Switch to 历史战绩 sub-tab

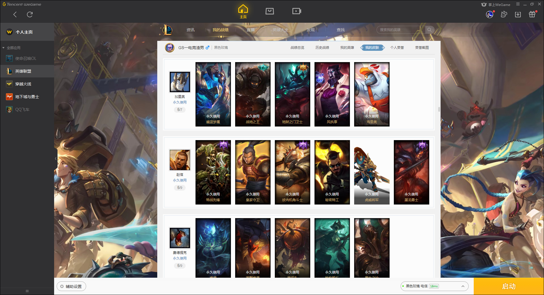(322, 48)
